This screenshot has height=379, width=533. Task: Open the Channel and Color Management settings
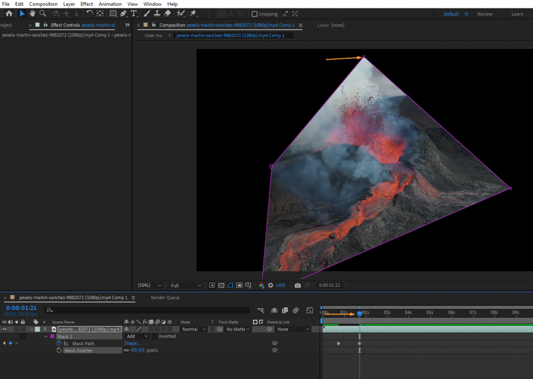click(261, 285)
